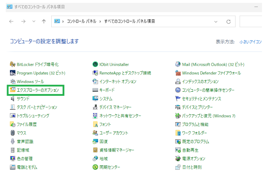Open the 既定のプログラム icon
Image resolution: width=269 pixels, height=178 pixels.
(178, 141)
